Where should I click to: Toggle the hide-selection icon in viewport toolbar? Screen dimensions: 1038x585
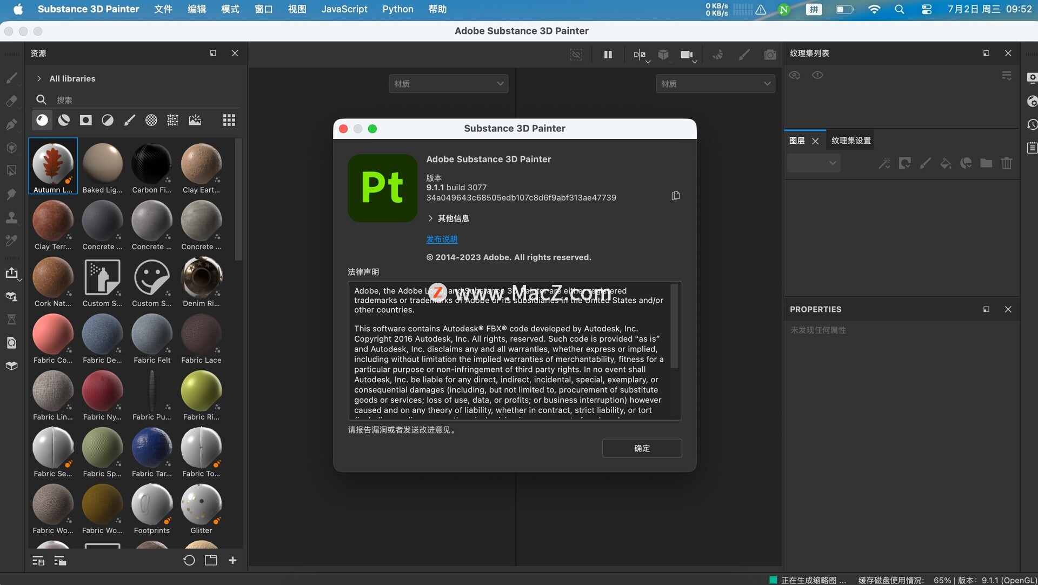coord(576,55)
